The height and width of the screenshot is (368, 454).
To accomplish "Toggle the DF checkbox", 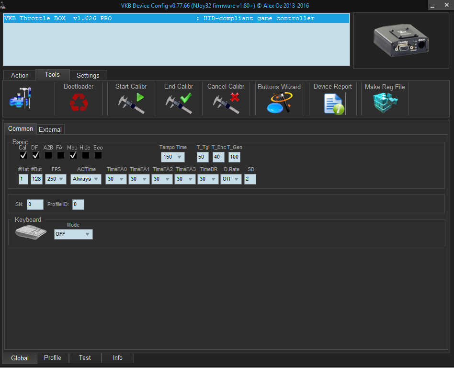I will click(36, 155).
